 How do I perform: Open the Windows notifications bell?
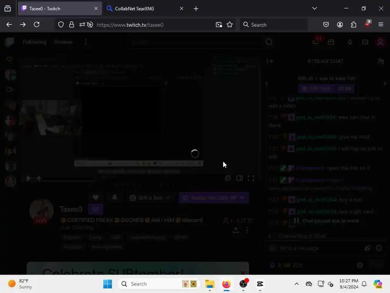pyautogui.click(x=364, y=284)
